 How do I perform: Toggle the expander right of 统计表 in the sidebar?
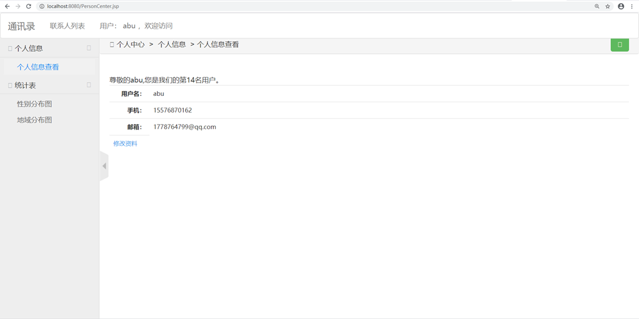89,85
